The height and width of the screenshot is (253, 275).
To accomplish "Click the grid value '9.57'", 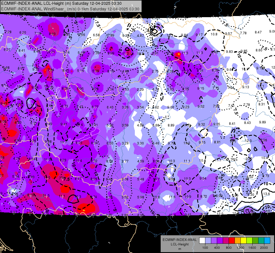I will pos(229,33).
